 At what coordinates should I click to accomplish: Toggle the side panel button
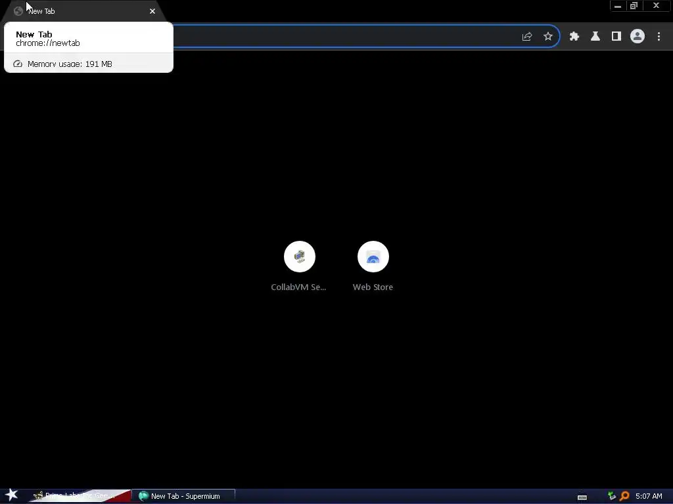[616, 37]
